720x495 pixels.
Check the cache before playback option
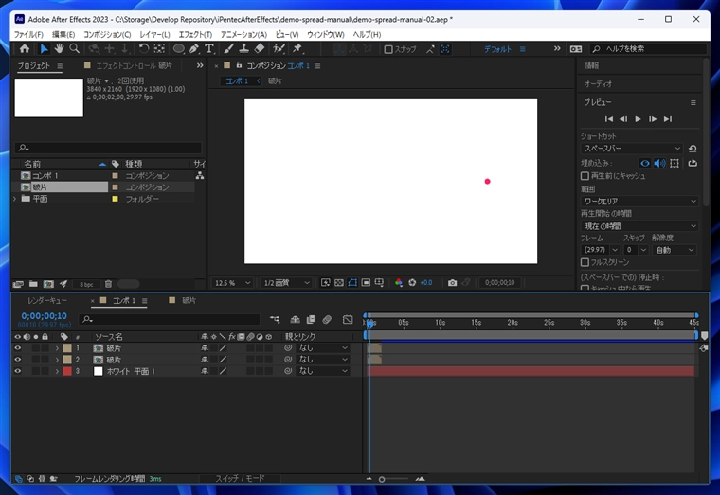coord(585,176)
